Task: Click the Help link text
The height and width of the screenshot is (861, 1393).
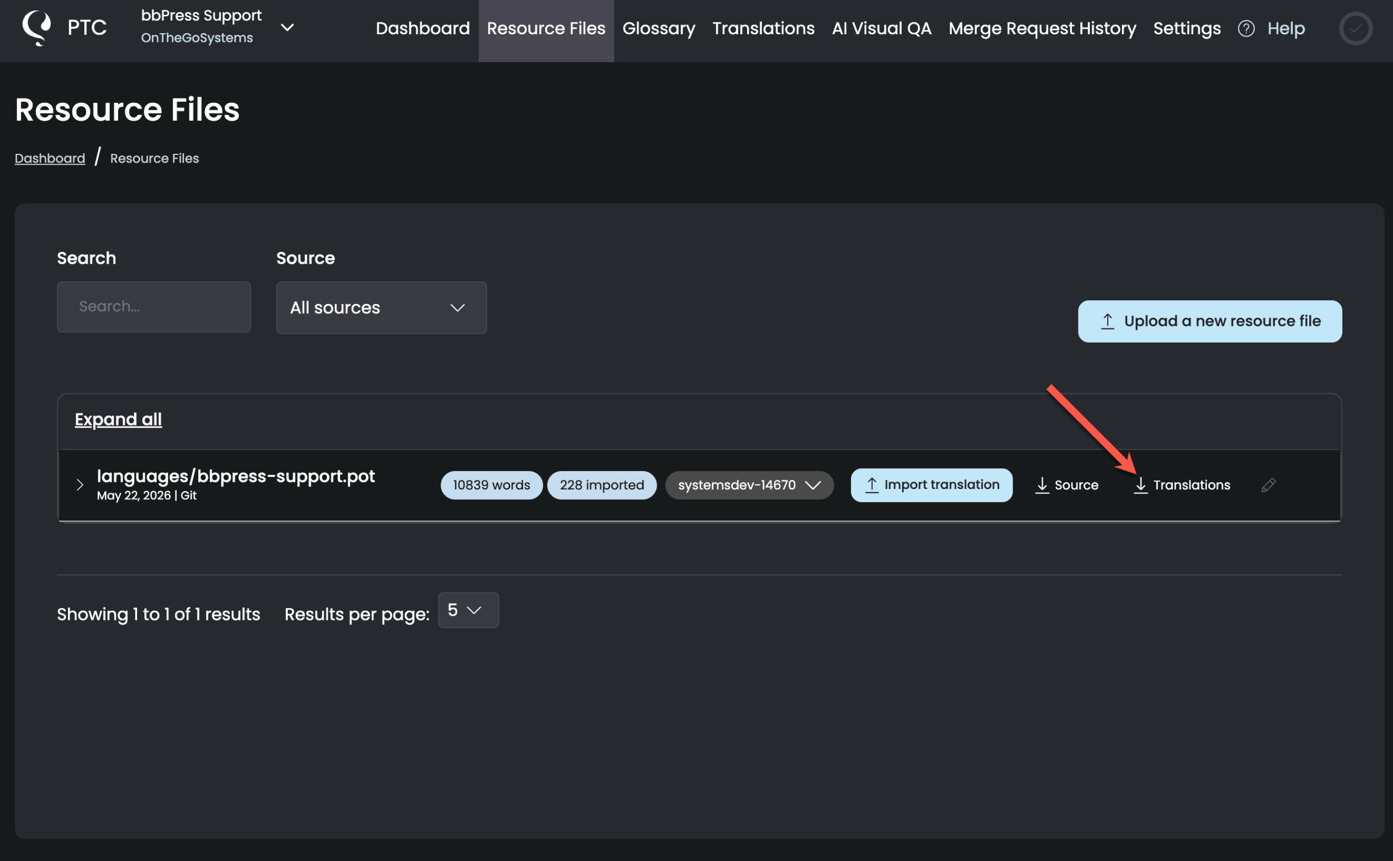Action: (x=1286, y=28)
